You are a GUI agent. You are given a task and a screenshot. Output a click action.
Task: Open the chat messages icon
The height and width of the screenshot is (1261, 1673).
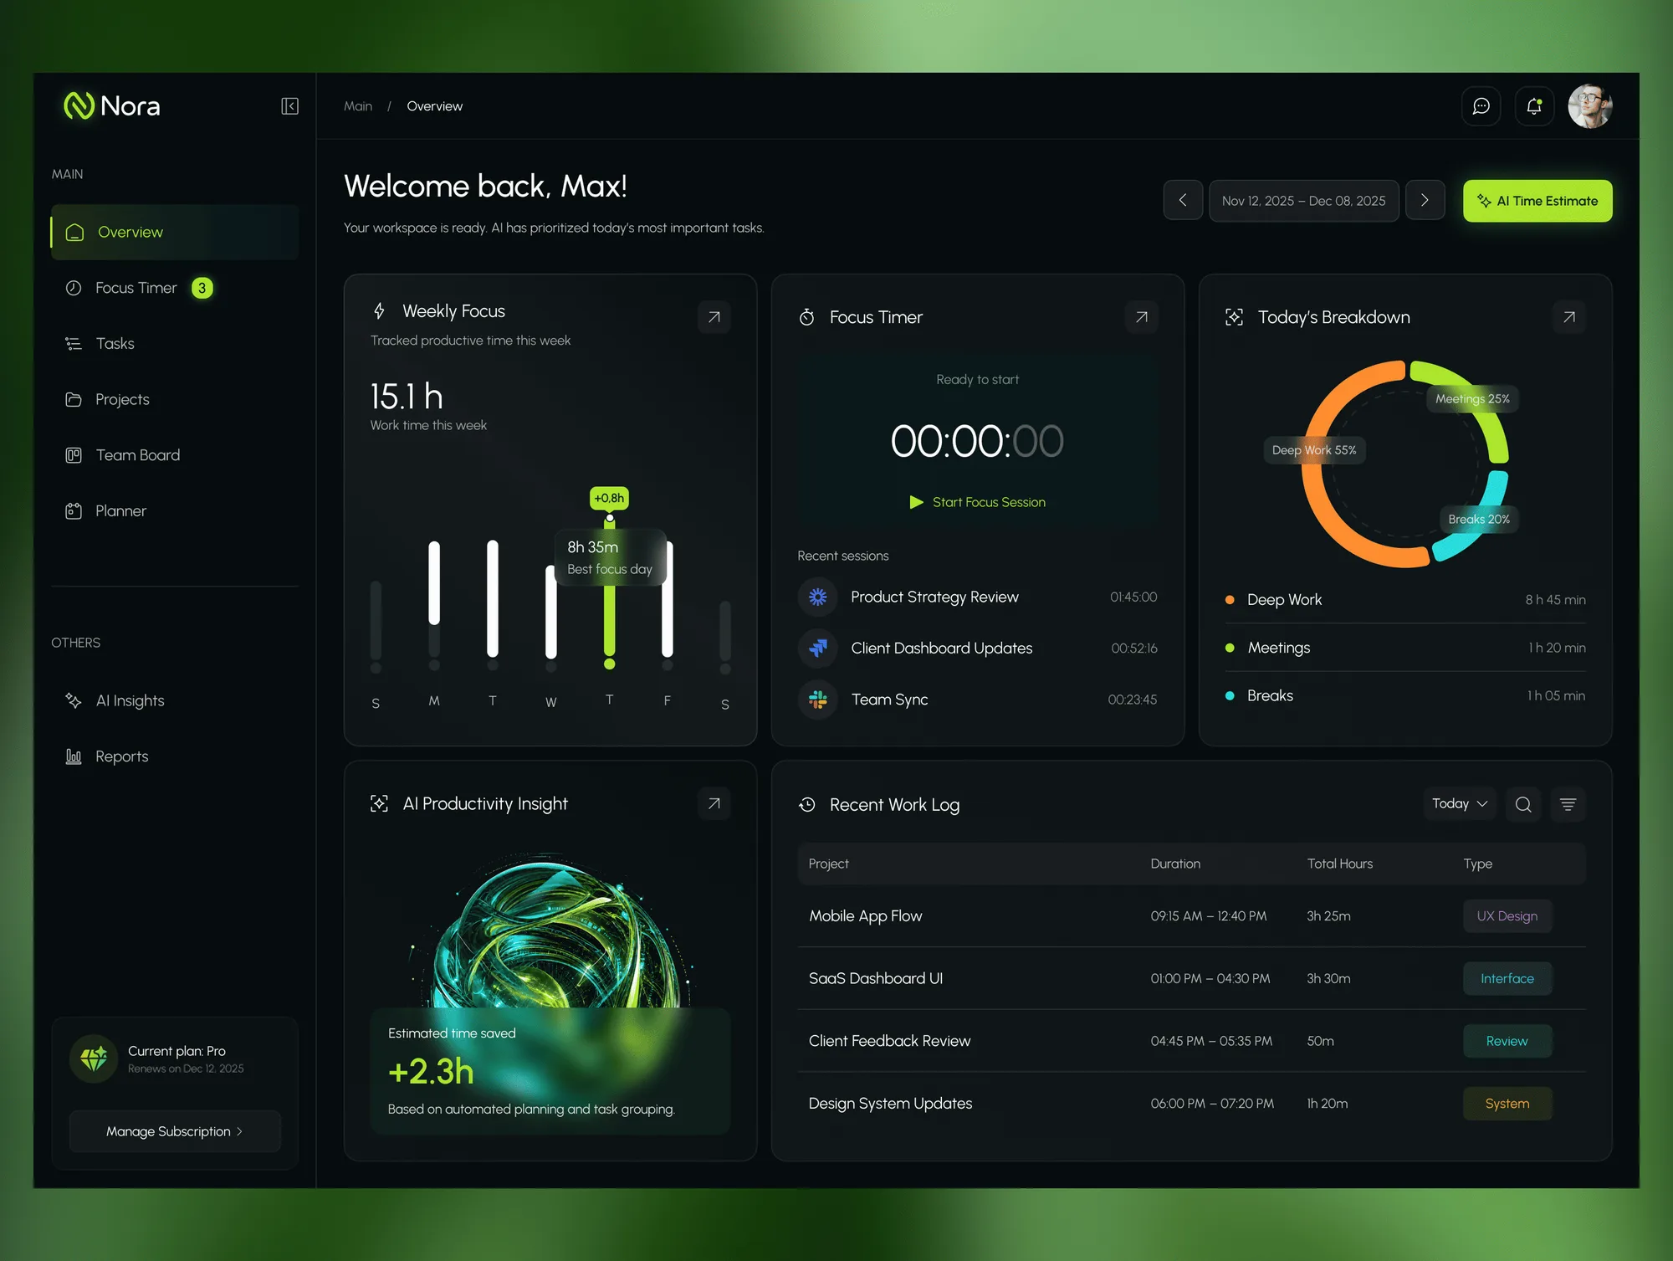coord(1481,106)
